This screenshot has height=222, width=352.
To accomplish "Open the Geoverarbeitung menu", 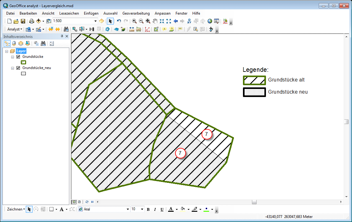I will point(136,13).
